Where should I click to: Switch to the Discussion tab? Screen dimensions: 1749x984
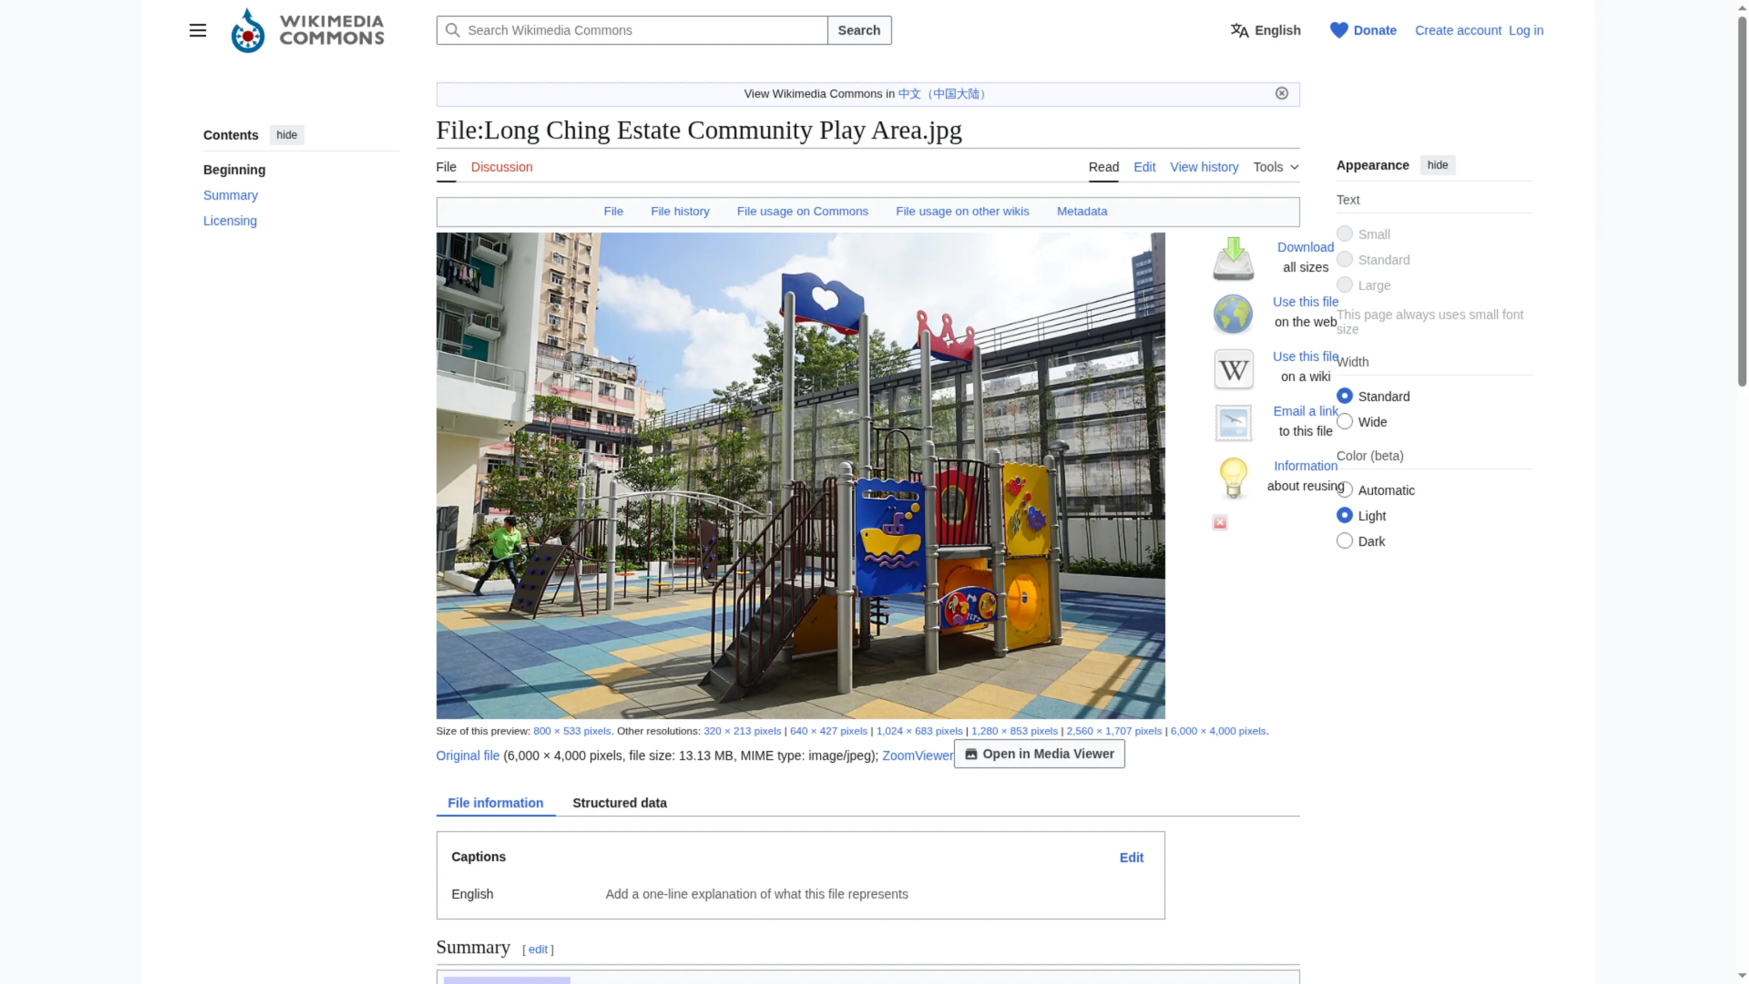(502, 167)
